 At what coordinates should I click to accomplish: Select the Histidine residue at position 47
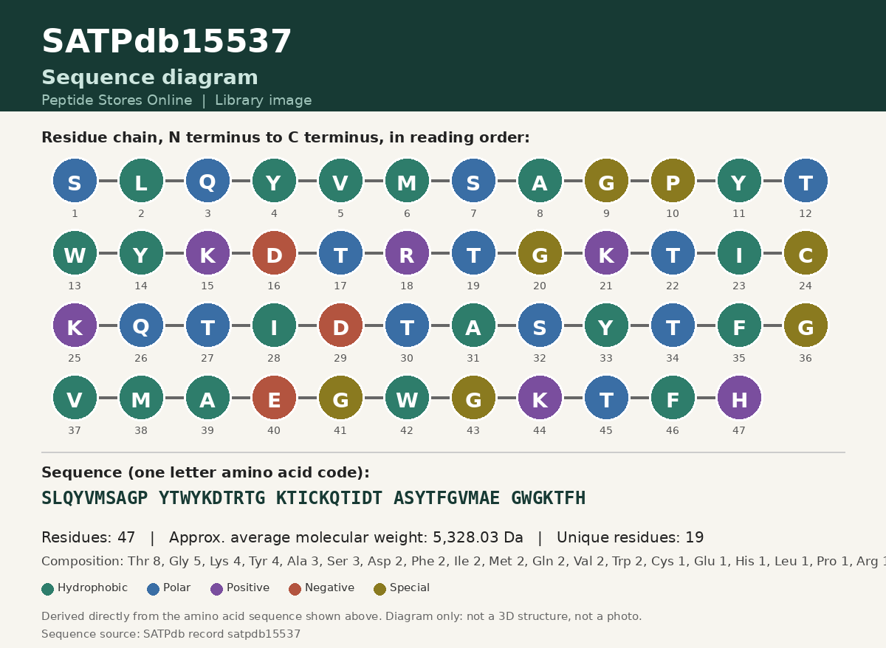click(x=739, y=397)
